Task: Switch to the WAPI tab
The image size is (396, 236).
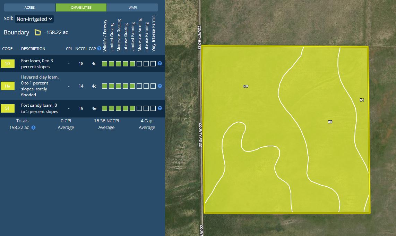Action: click(x=132, y=7)
